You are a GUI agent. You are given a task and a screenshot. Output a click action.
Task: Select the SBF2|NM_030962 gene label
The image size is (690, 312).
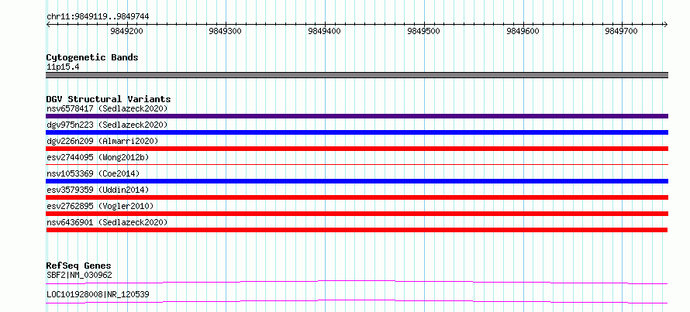79,276
